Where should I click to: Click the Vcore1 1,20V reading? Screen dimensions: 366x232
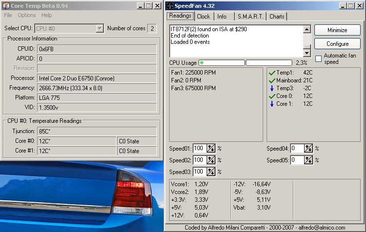[x=190, y=184]
